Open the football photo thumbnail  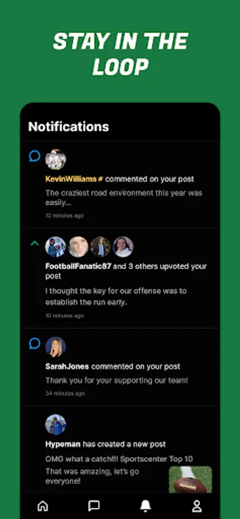pyautogui.click(x=191, y=480)
